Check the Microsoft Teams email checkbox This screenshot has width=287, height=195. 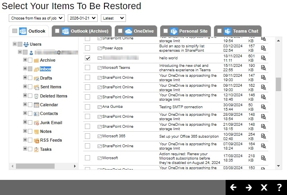coord(87,68)
